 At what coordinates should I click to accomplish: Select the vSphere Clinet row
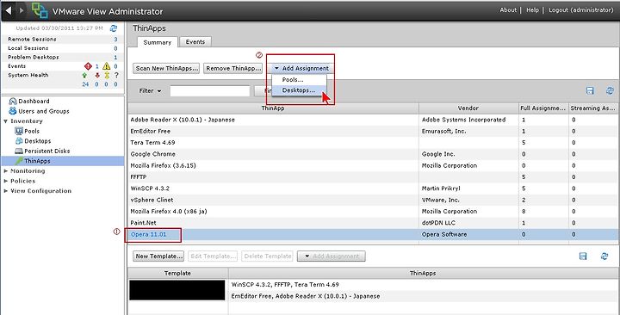(372, 200)
